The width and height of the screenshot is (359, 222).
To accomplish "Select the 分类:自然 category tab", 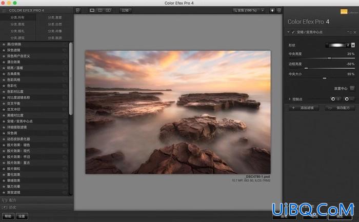I will (55, 24).
